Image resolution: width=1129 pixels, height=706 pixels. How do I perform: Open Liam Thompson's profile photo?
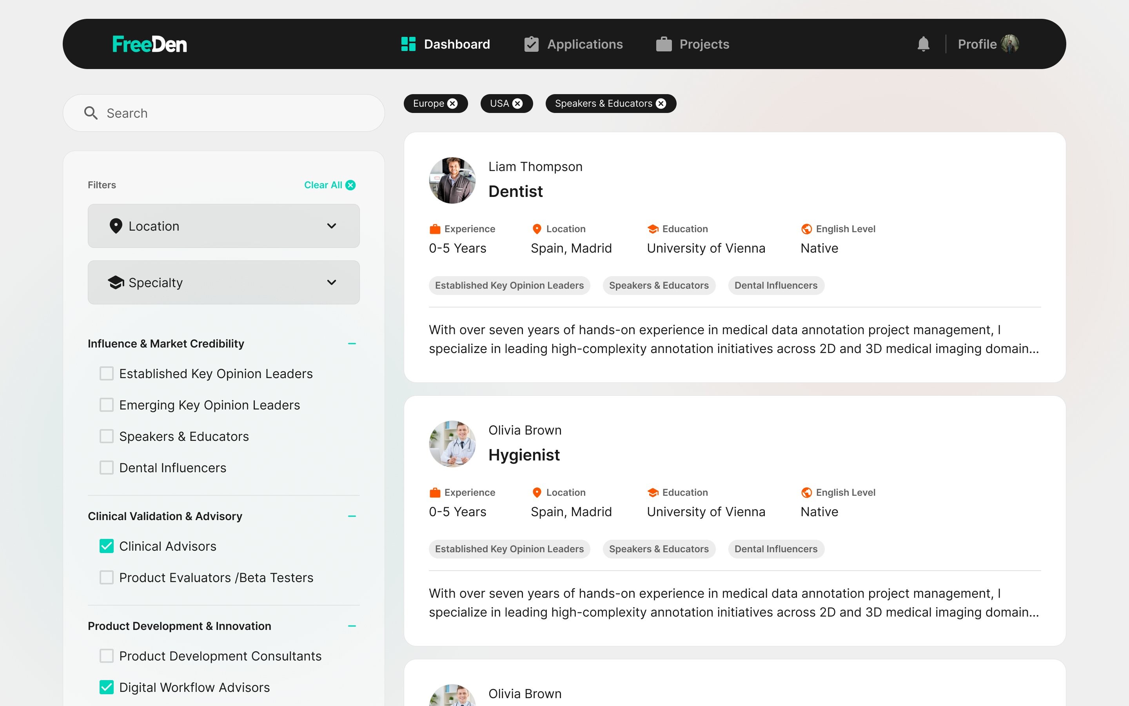pos(452,180)
